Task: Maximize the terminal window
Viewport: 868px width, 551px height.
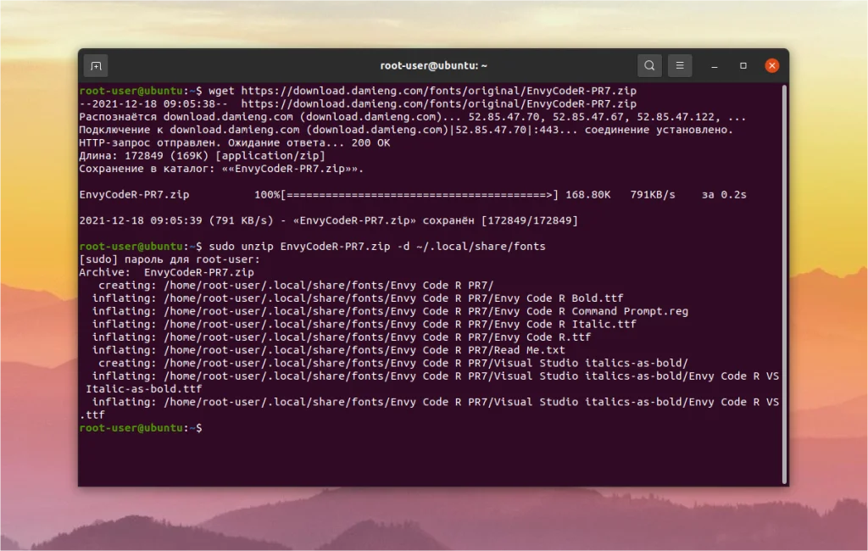Action: 743,64
